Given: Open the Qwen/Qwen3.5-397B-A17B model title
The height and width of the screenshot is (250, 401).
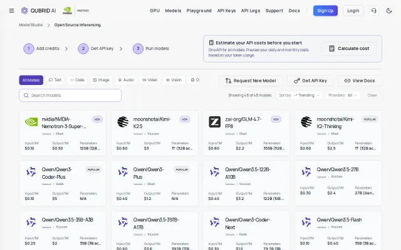Looking at the screenshot, I should pos(156,224).
